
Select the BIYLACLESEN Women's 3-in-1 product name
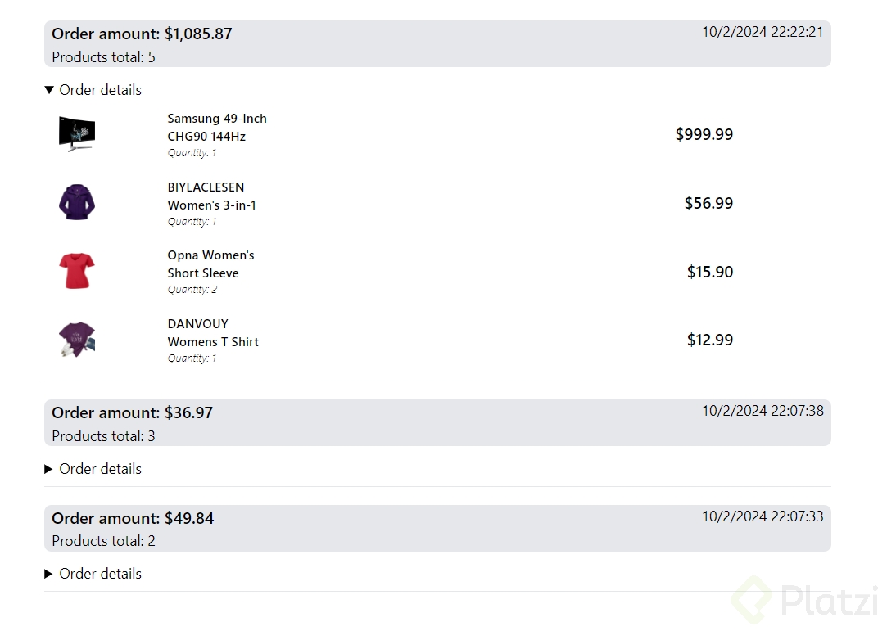coord(211,196)
